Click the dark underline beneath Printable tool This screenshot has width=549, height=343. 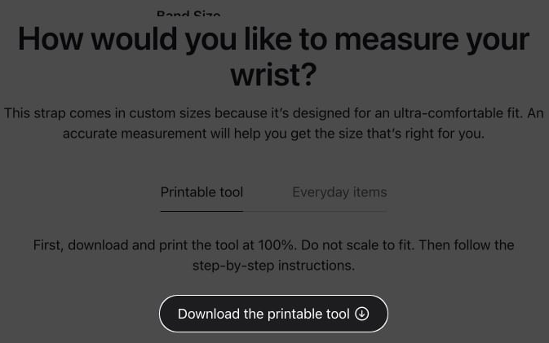coord(201,211)
